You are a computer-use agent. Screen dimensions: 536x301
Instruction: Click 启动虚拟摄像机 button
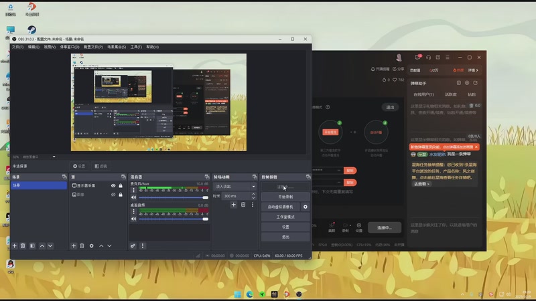(x=281, y=207)
